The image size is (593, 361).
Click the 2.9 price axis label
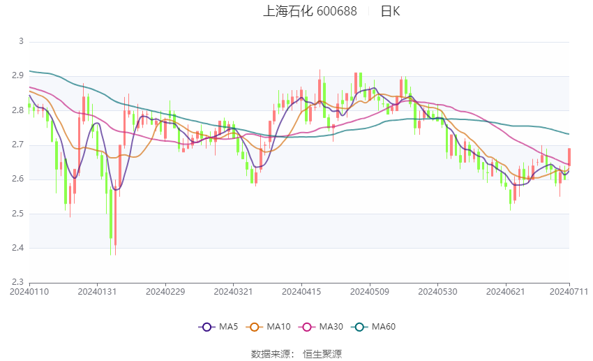(17, 75)
